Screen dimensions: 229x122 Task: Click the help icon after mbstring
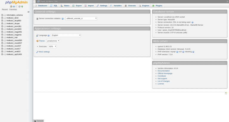point(194,52)
